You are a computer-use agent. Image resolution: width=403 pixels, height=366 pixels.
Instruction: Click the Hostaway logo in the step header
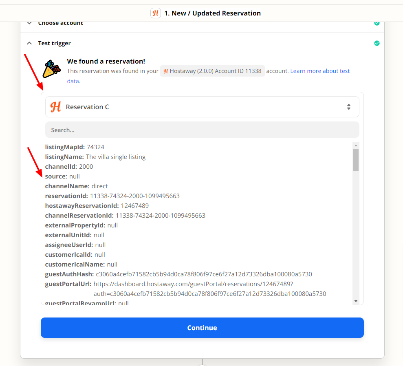click(156, 13)
